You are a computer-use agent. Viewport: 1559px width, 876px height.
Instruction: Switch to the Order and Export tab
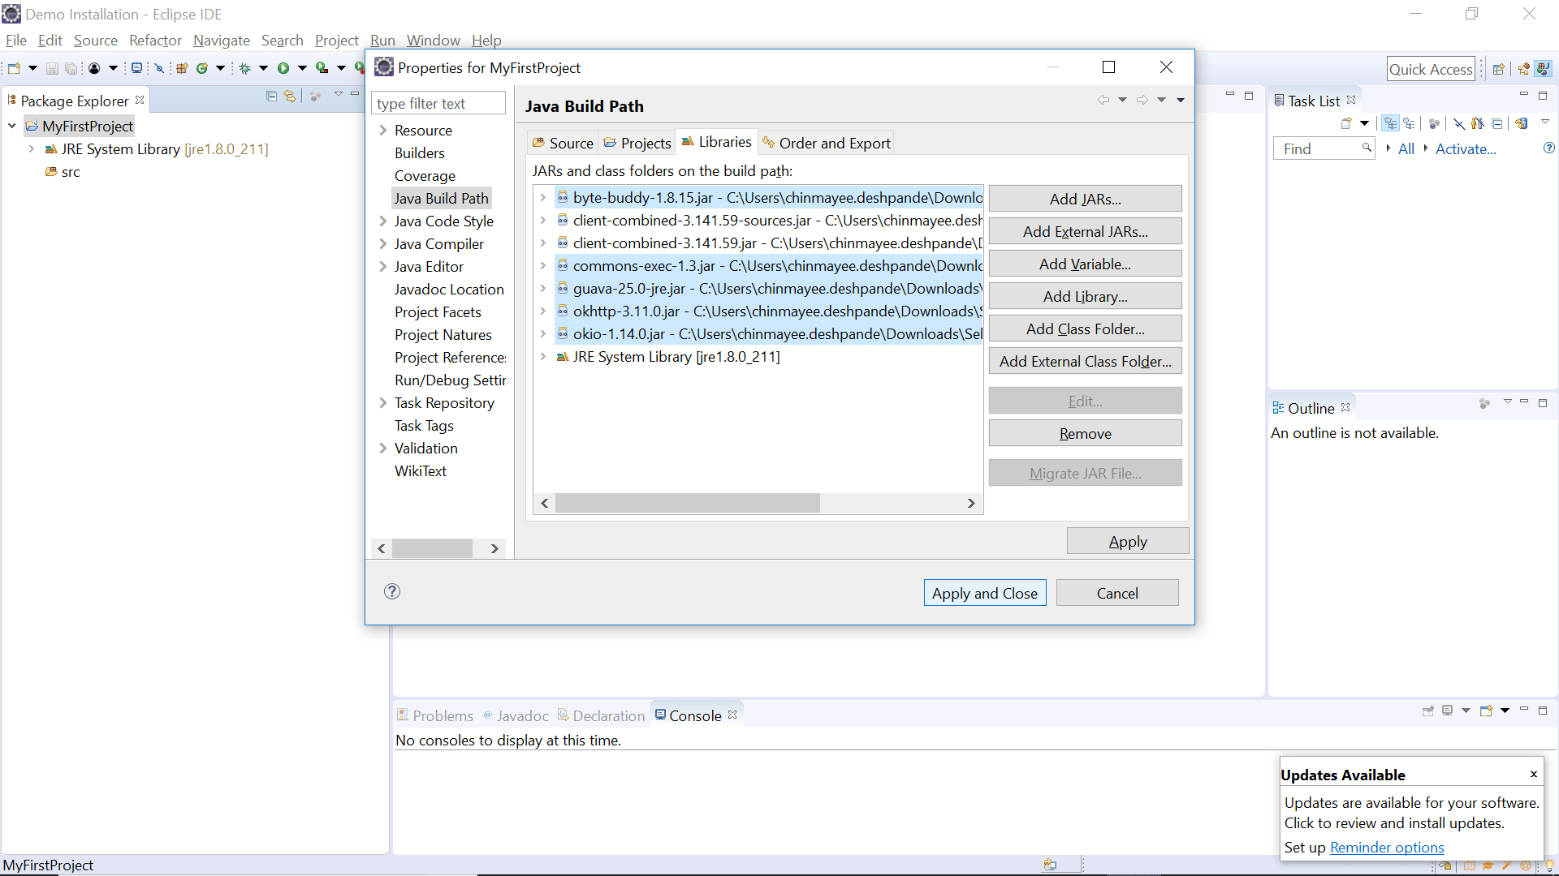(826, 143)
